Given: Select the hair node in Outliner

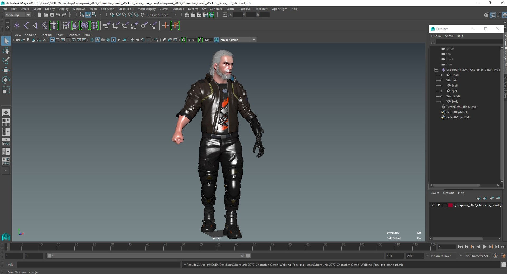Looking at the screenshot, I should pos(454,80).
